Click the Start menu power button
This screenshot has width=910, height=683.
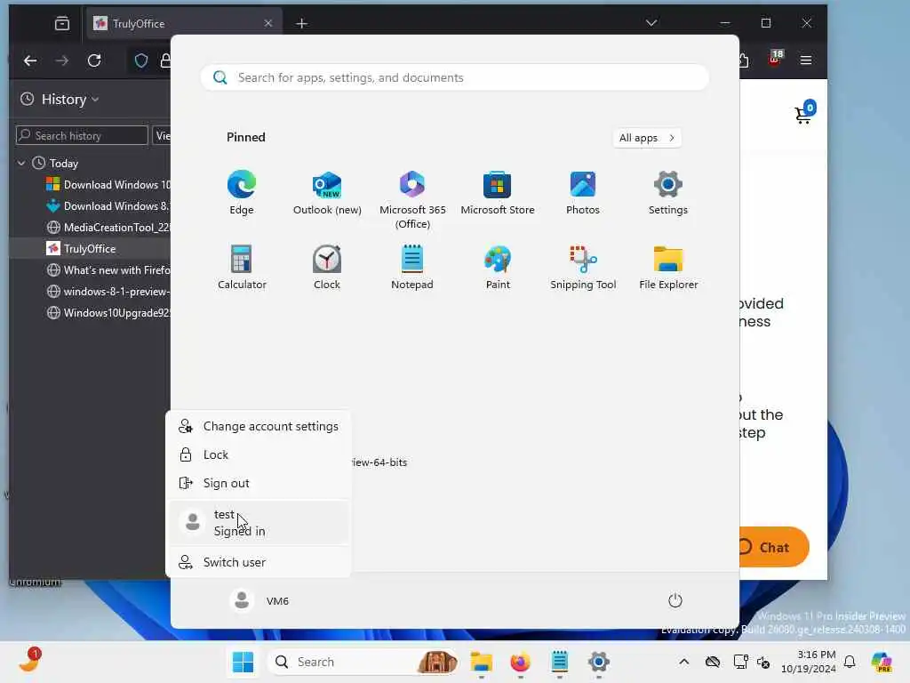coord(675,600)
